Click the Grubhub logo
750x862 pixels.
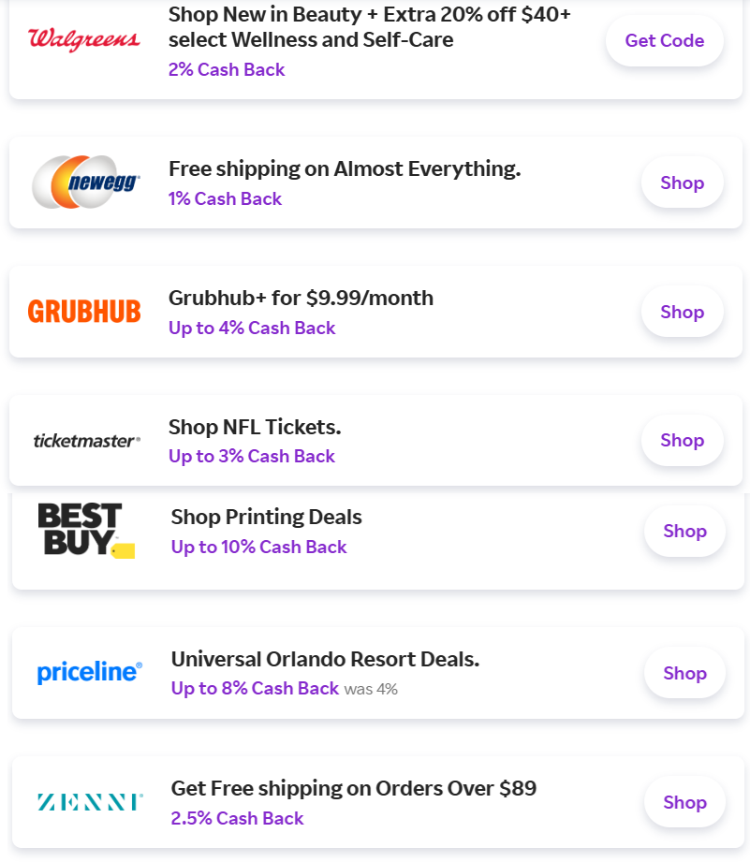click(x=84, y=312)
